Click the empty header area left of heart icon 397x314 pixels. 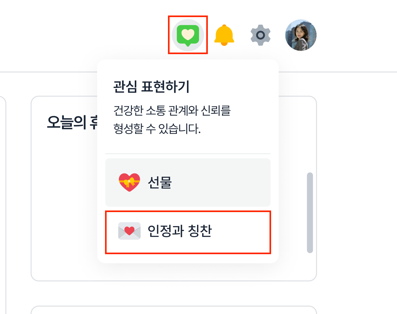(x=95, y=35)
